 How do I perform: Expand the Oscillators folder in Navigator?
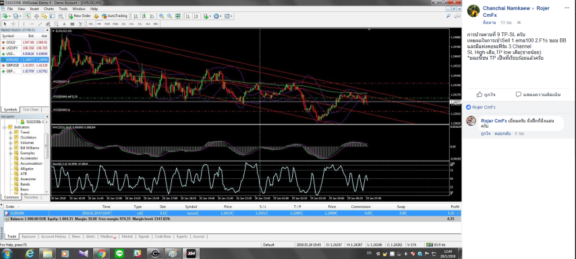(11, 137)
